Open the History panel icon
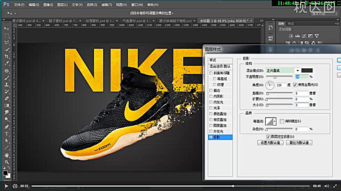This screenshot has width=341, height=191. [271, 27]
